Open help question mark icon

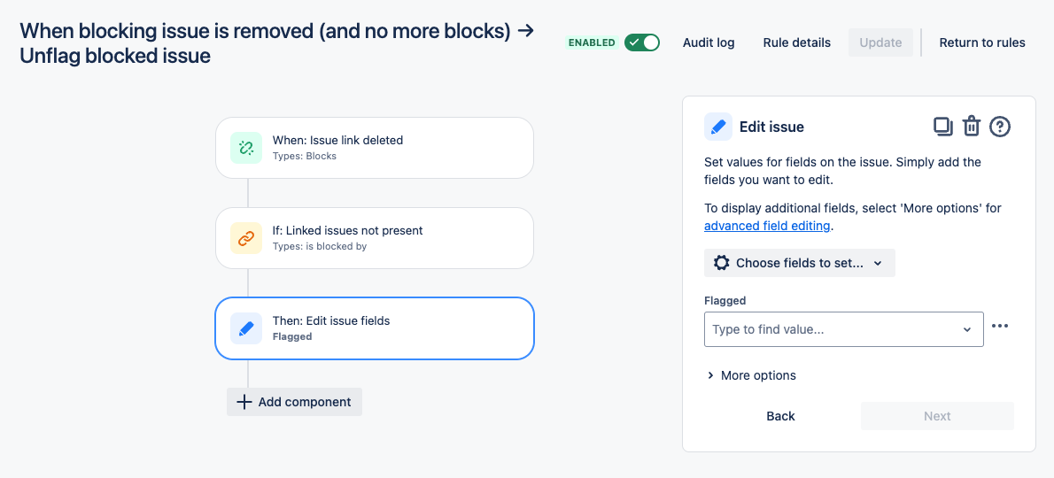(x=1000, y=127)
